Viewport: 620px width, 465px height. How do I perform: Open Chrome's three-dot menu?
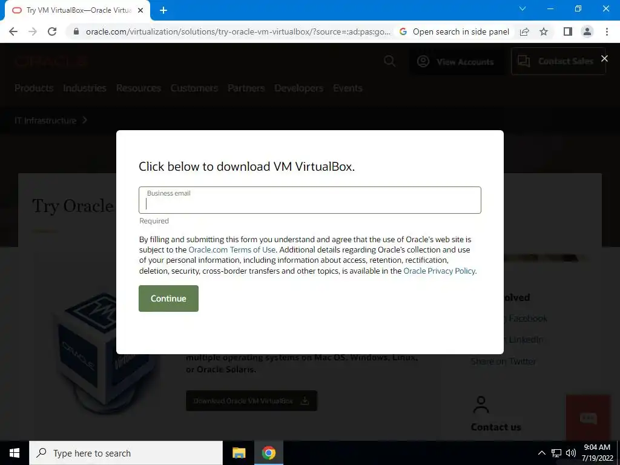[607, 31]
